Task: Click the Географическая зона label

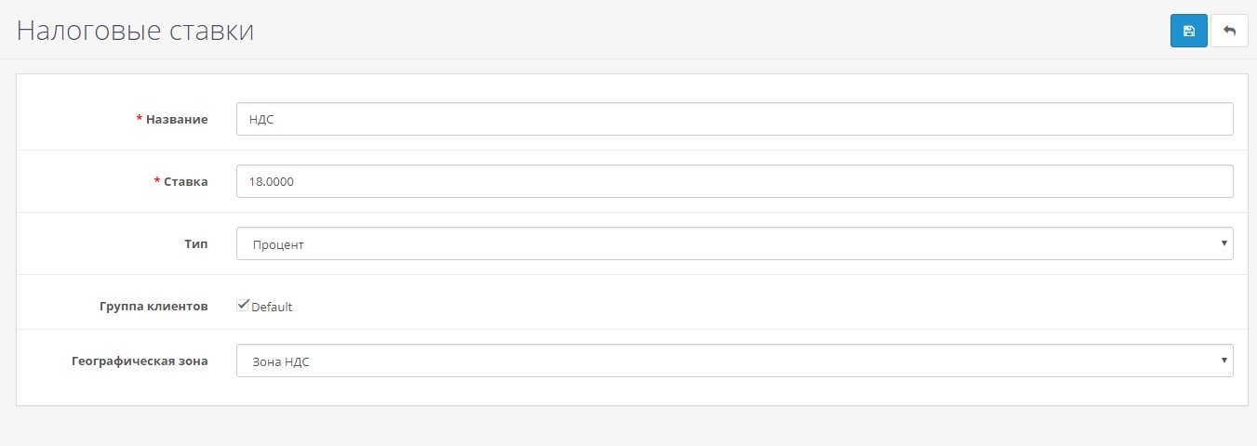Action: click(140, 361)
